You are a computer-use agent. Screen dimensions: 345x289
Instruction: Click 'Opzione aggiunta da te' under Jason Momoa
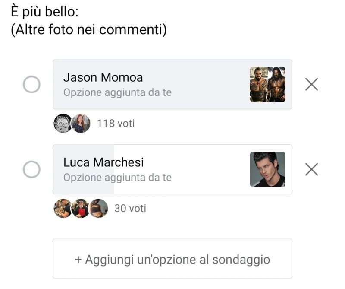tap(117, 92)
